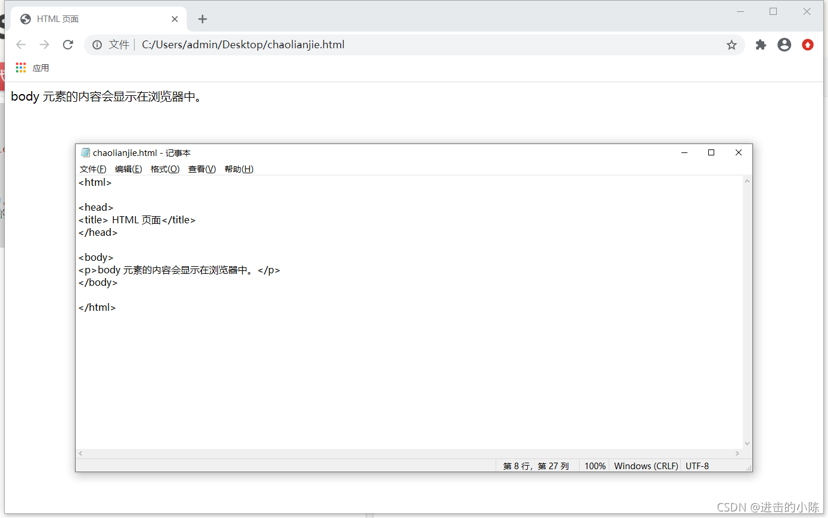Click the <head> line in Notepad
The image size is (828, 518).
96,207
